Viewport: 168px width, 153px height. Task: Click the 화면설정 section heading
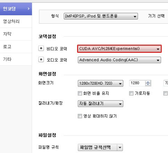[47, 74]
